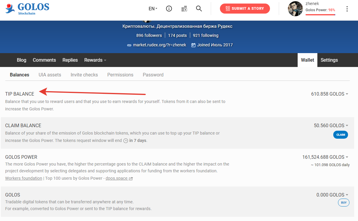This screenshot has width=358, height=221.
Task: Open the 174 posts link
Action: [x=178, y=35]
